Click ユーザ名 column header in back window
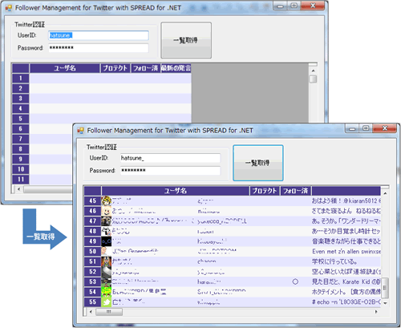This screenshot has height=328, width=401. pyautogui.click(x=65, y=68)
